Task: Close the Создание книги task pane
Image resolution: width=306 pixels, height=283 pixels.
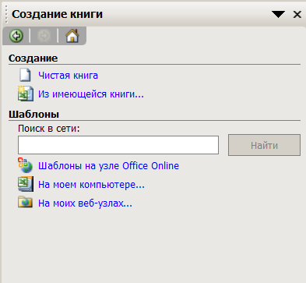Action: pyautogui.click(x=297, y=14)
